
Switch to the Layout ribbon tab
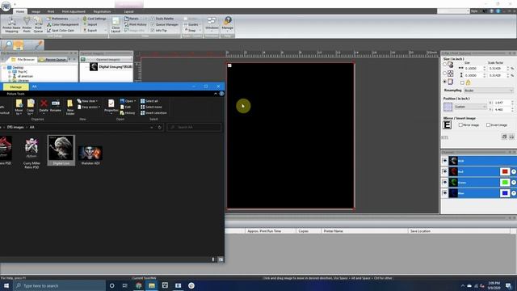(x=128, y=11)
